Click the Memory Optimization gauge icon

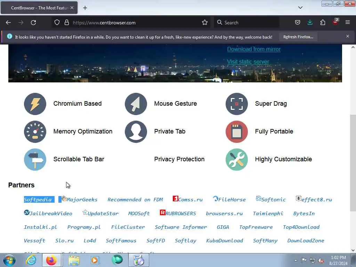click(x=35, y=132)
